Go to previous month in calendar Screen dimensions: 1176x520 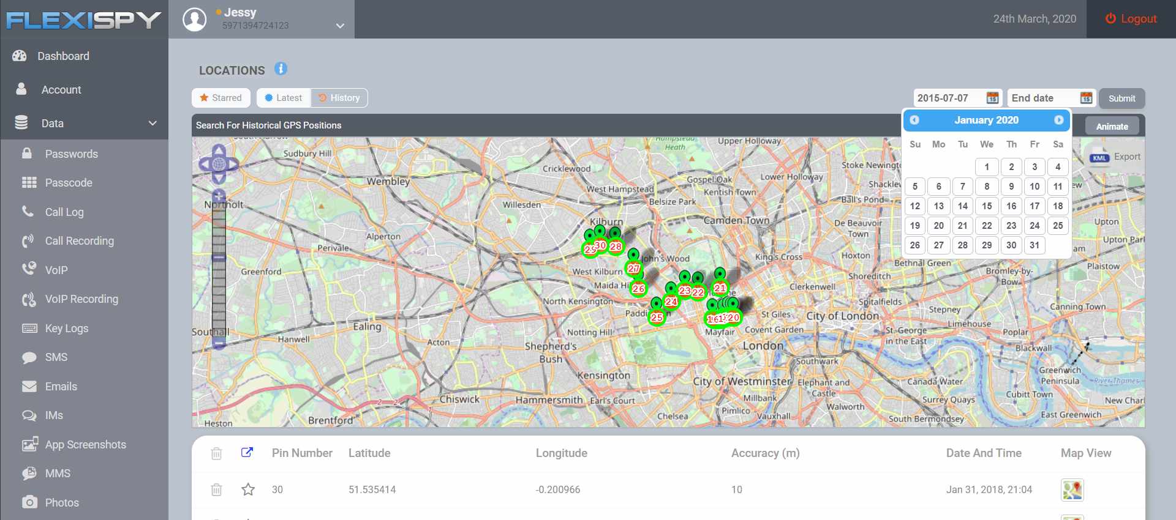(914, 120)
